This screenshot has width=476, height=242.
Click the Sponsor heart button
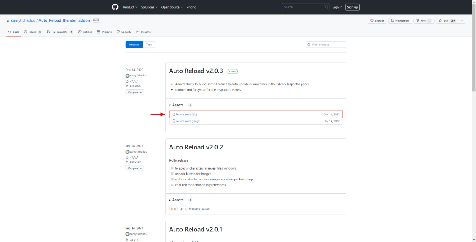(x=377, y=21)
